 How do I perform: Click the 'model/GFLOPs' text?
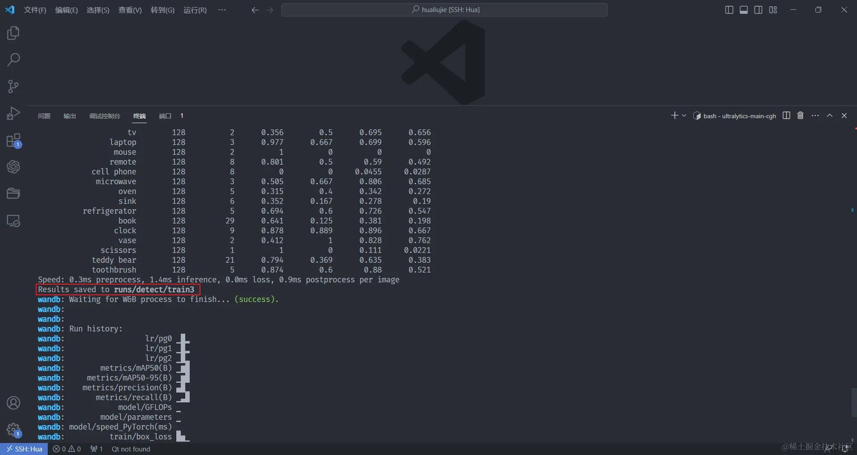145,407
